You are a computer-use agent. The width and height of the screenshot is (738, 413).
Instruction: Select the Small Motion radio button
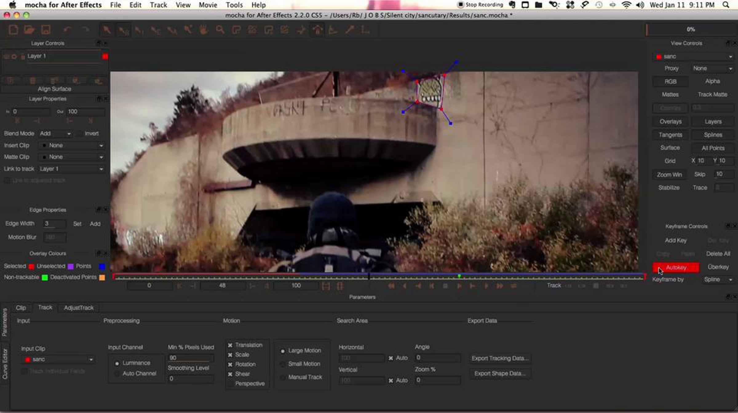(x=283, y=364)
